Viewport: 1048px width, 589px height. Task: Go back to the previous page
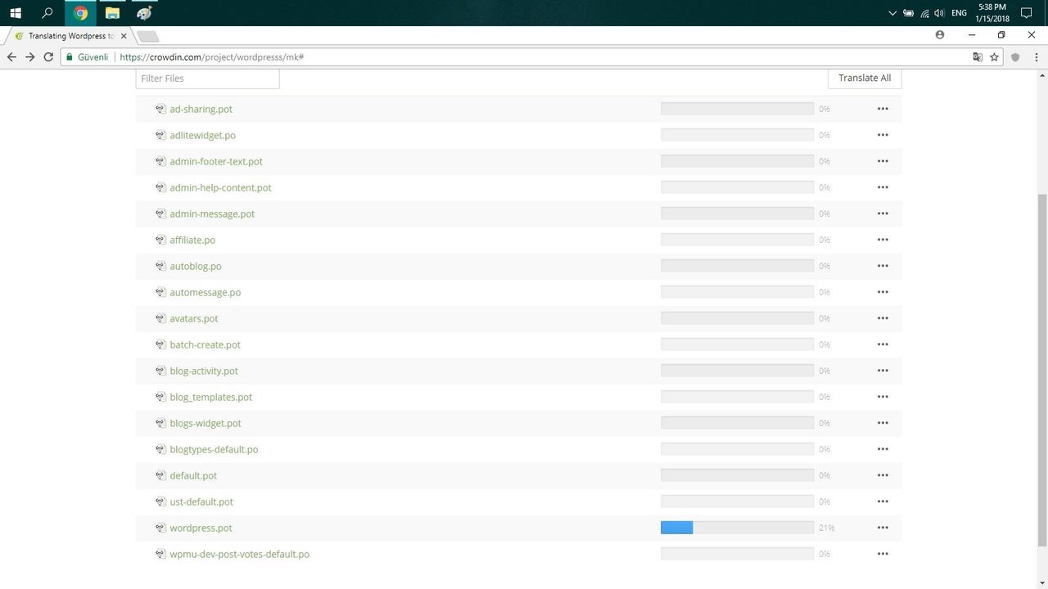pyautogui.click(x=11, y=57)
